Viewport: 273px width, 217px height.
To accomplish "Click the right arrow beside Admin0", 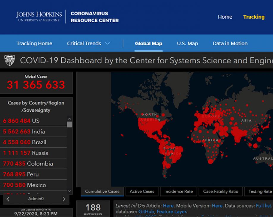I will click(64, 199).
